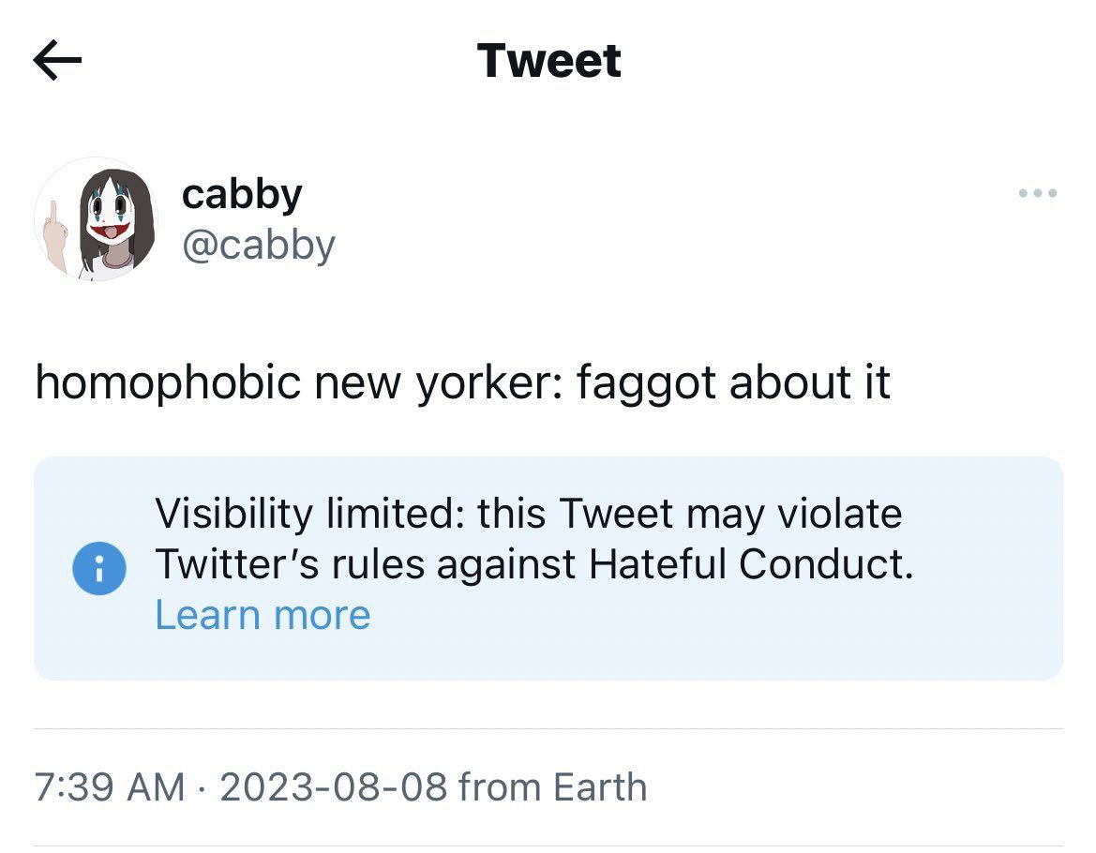Open the three-dot more options menu

coord(1037,194)
